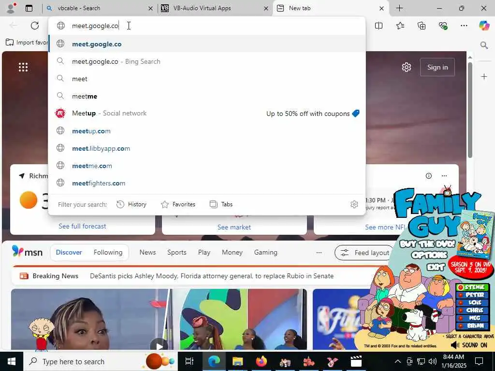Viewport: 495px width, 371px height.
Task: Open See full forecast link
Action: pos(82,226)
